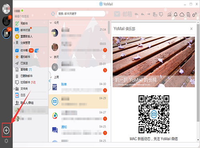Click the delete mail toolbar icon
Screen dimensions: 200x148
(155, 14)
